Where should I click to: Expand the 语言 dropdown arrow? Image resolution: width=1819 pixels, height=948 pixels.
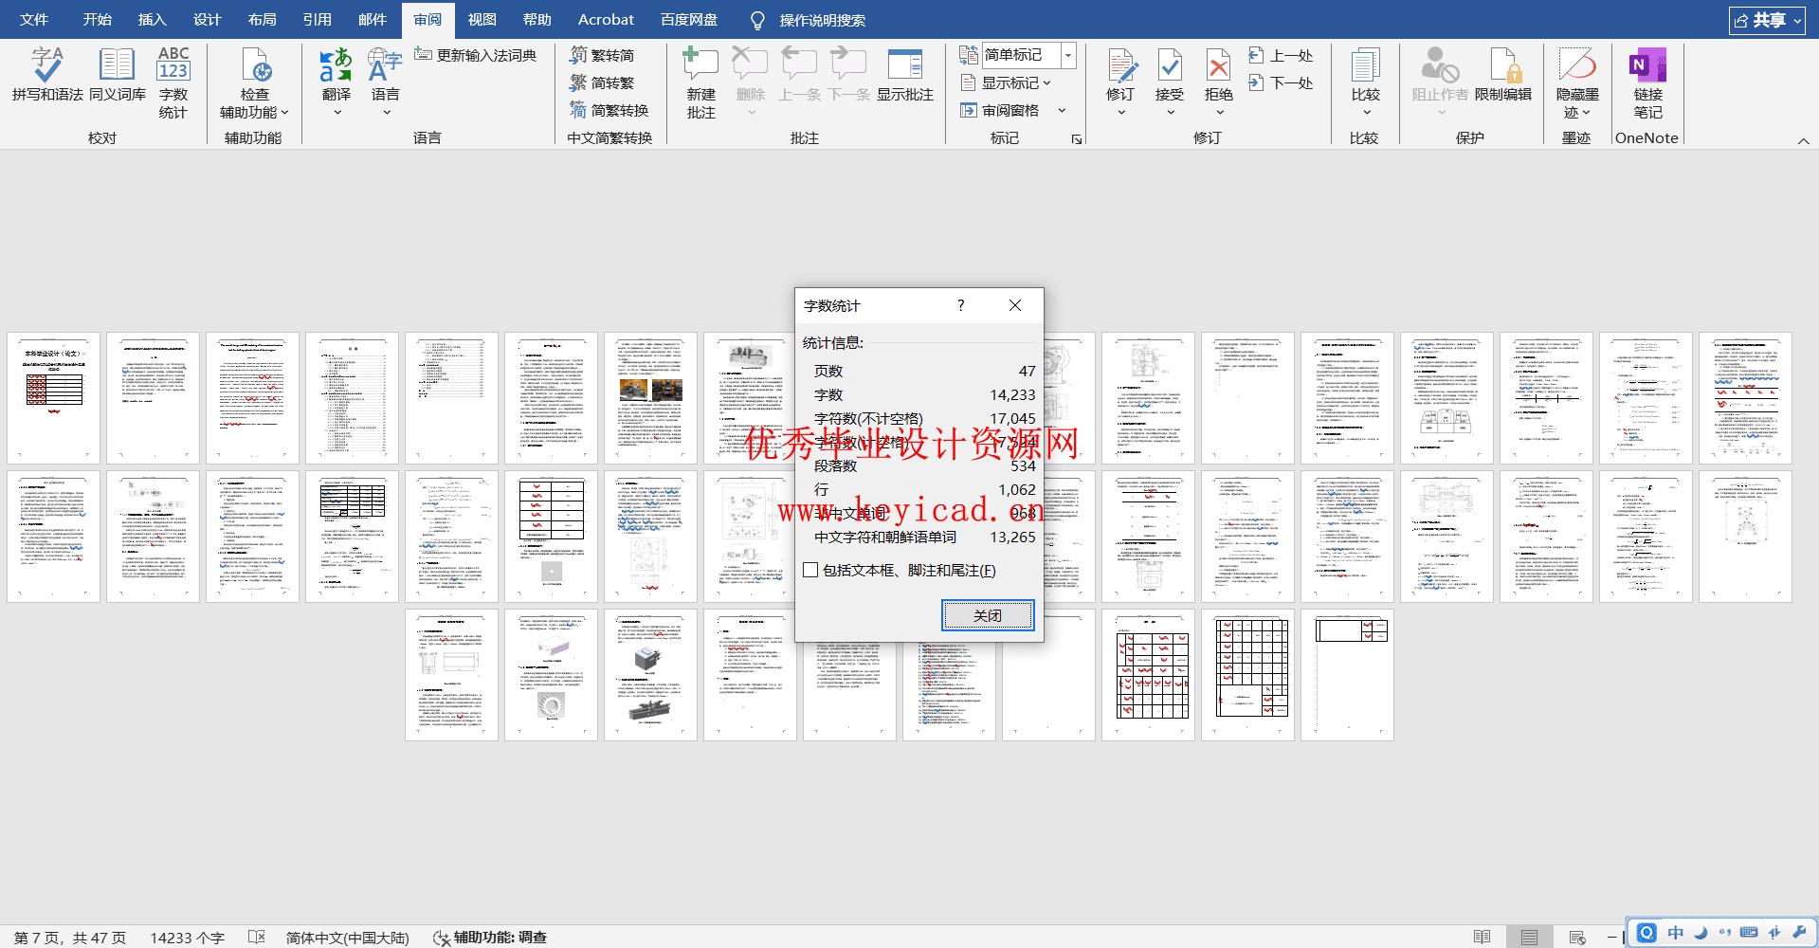click(386, 113)
